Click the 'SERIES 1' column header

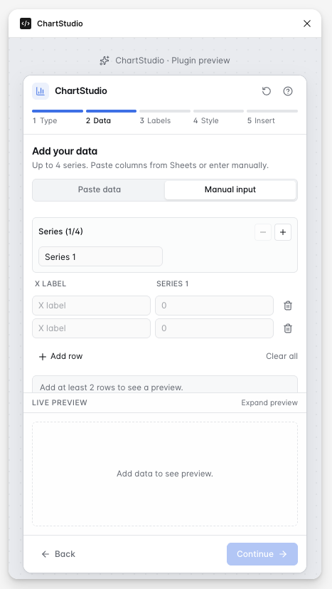click(x=173, y=284)
